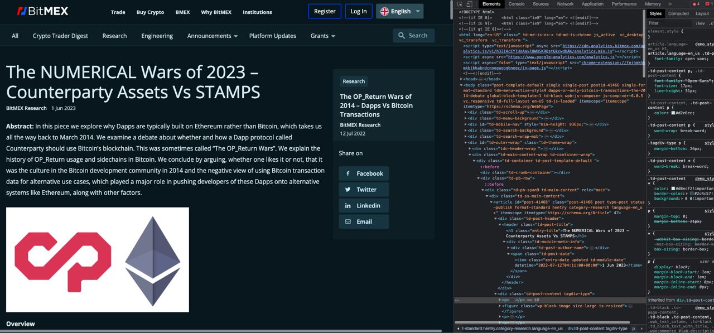Expand the td-post-author-name div node
714x333 pixels.
pyautogui.click(x=508, y=248)
